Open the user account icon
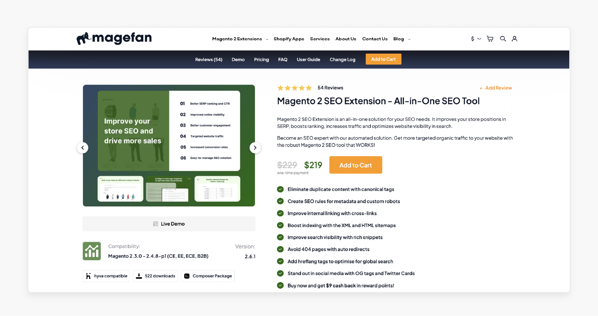The width and height of the screenshot is (598, 316). point(515,39)
